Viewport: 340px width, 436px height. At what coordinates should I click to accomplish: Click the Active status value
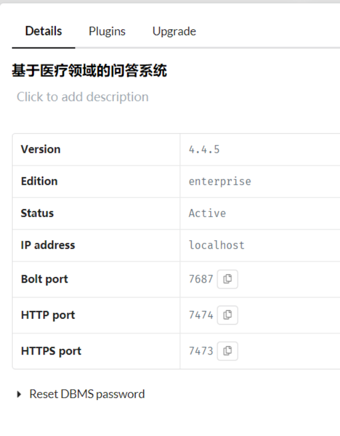(207, 213)
